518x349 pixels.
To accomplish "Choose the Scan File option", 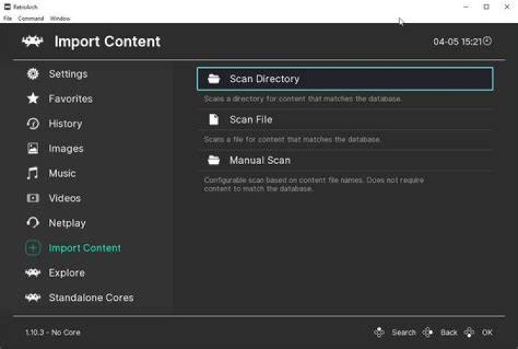I will coord(345,119).
